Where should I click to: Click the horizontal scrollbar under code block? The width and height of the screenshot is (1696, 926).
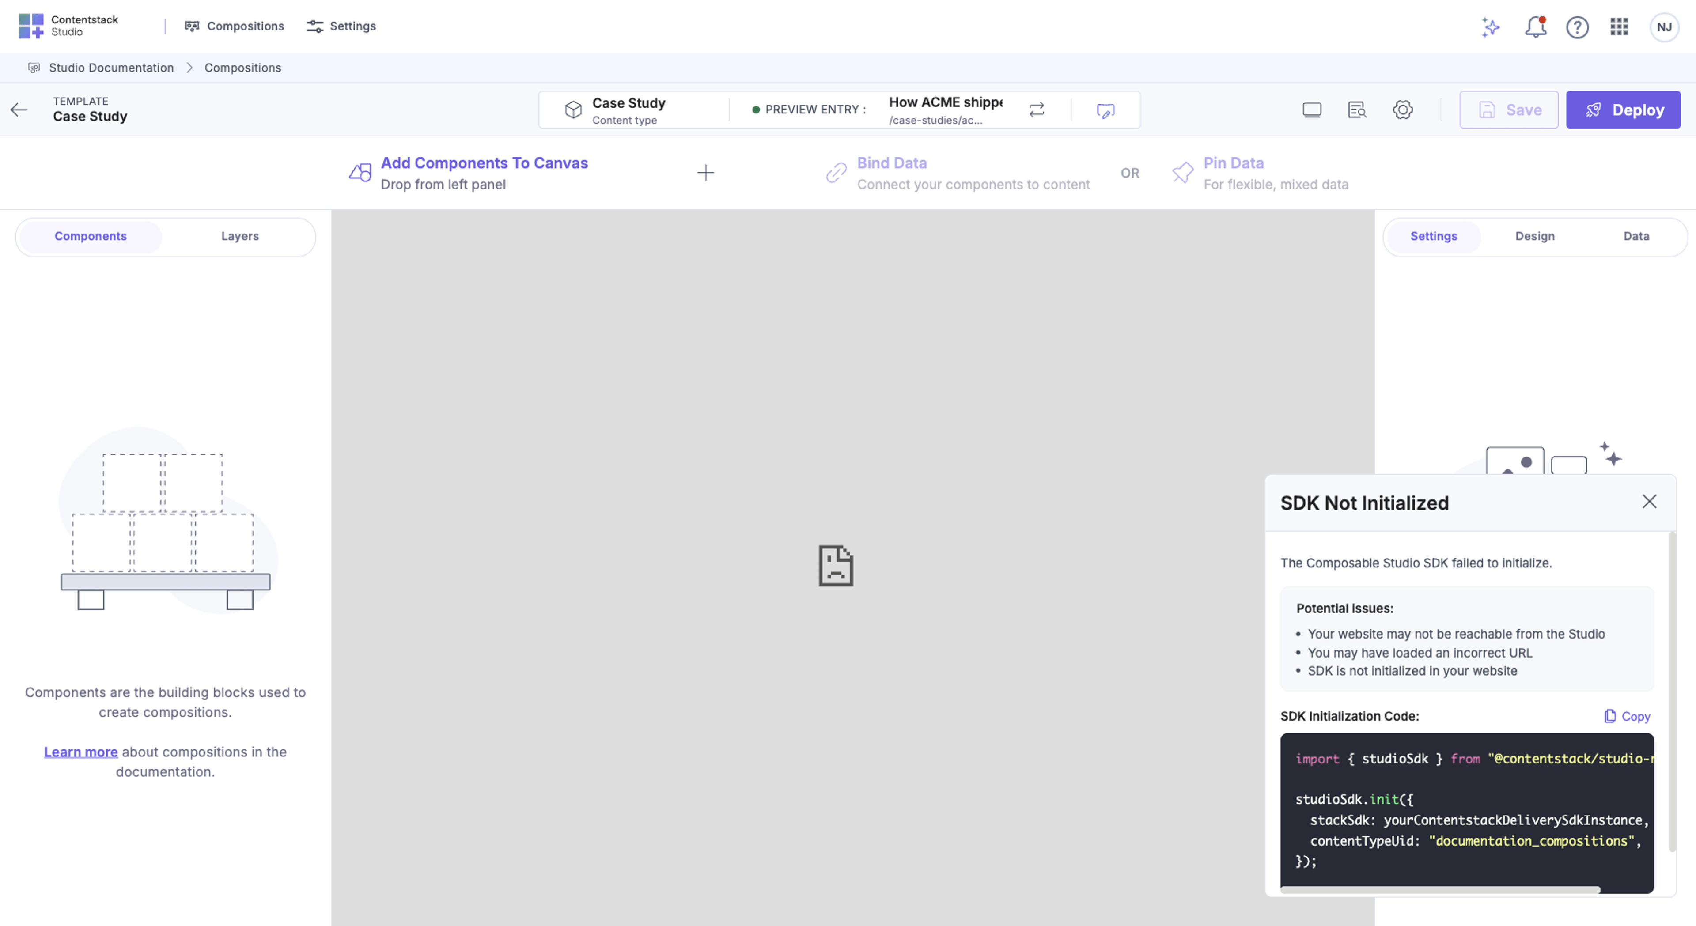point(1440,890)
